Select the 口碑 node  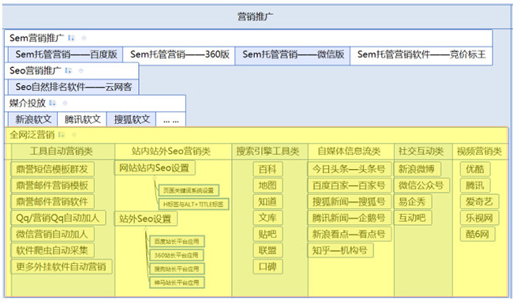click(x=268, y=267)
